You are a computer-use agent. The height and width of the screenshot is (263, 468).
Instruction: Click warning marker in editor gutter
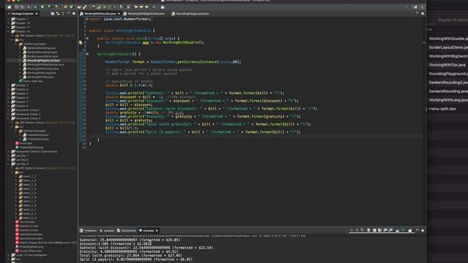point(80,42)
